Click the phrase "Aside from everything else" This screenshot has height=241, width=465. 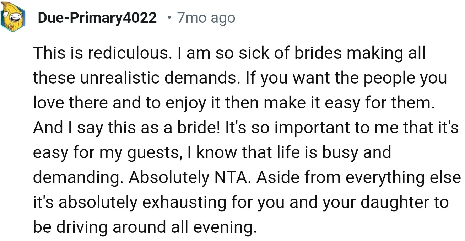point(358,177)
